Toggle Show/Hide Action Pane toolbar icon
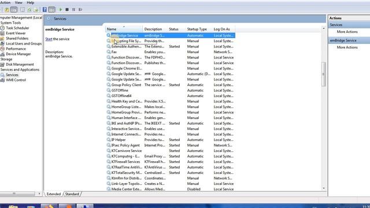Screen dimensions: 370x208 (51, 10)
